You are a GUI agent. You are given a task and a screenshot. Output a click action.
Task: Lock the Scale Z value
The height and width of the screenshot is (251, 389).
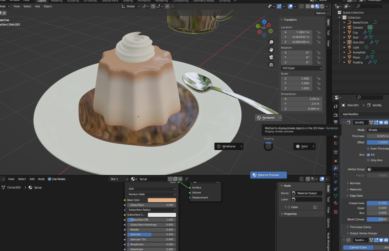[x=318, y=88]
